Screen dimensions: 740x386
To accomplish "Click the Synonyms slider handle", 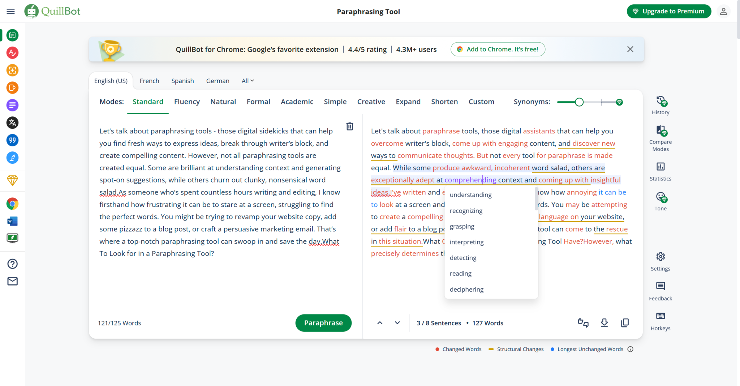I will pos(579,102).
